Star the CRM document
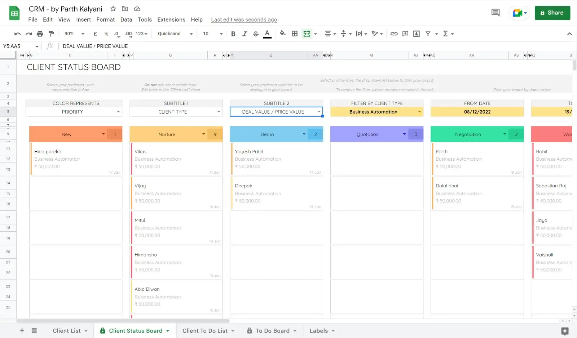The width and height of the screenshot is (577, 338). (x=113, y=9)
